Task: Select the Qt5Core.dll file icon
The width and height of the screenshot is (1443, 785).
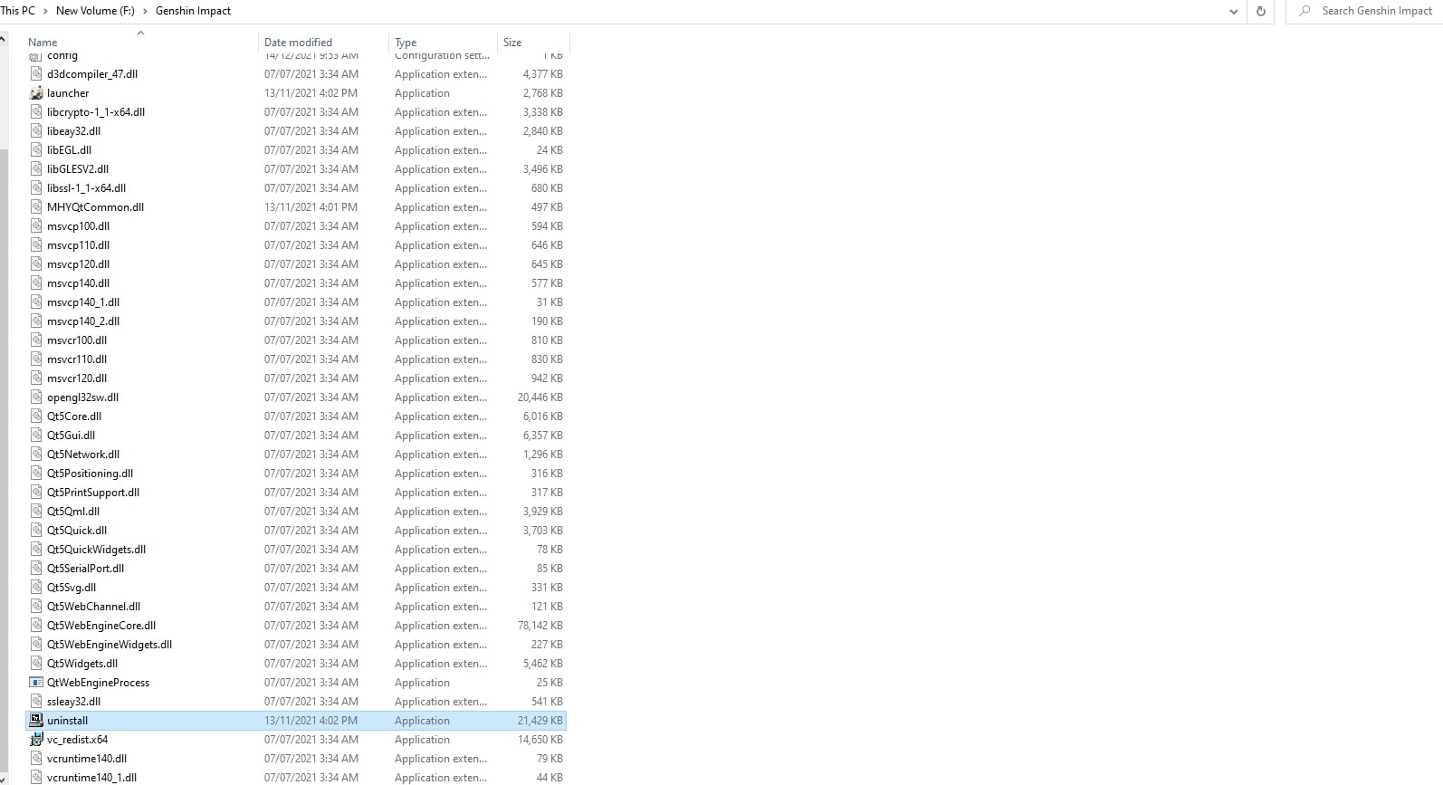Action: tap(36, 416)
